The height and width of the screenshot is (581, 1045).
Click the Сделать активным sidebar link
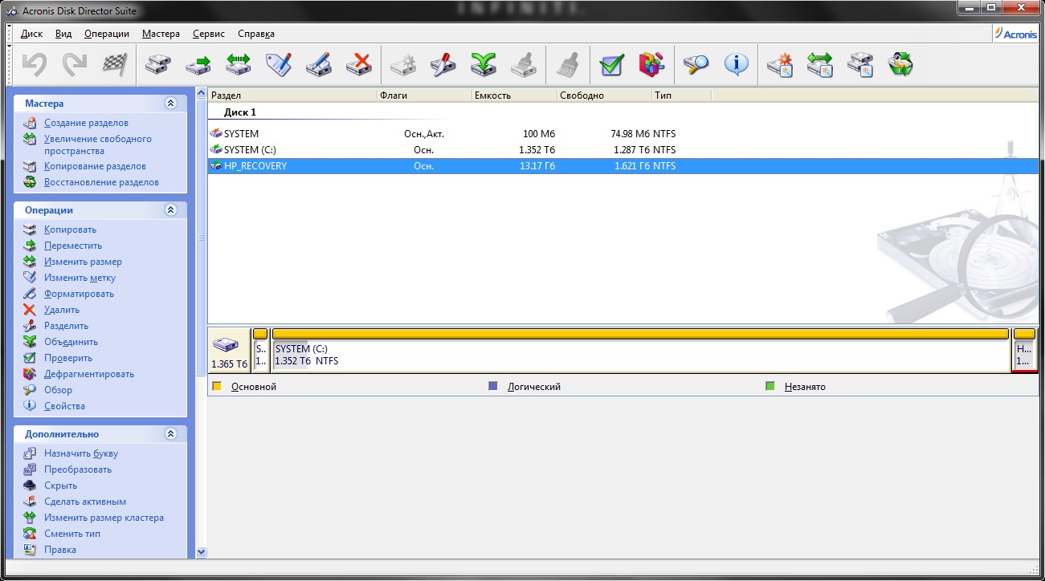coord(85,502)
